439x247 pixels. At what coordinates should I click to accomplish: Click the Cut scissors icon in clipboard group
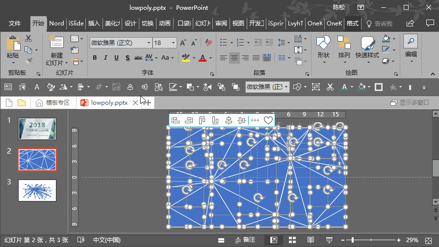pos(28,39)
